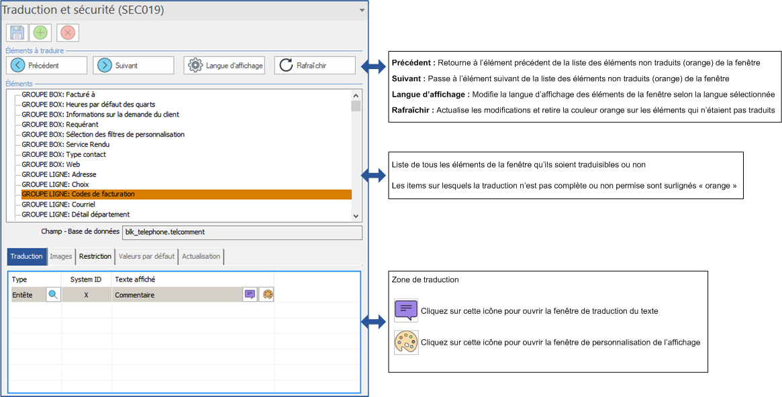Open the Langue d'affichage settings

pos(225,65)
